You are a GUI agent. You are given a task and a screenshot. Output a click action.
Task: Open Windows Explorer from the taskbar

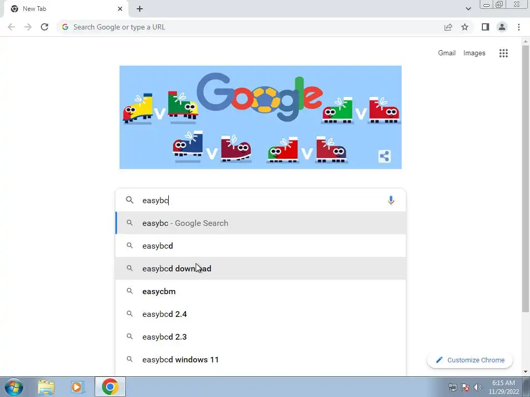pyautogui.click(x=46, y=387)
